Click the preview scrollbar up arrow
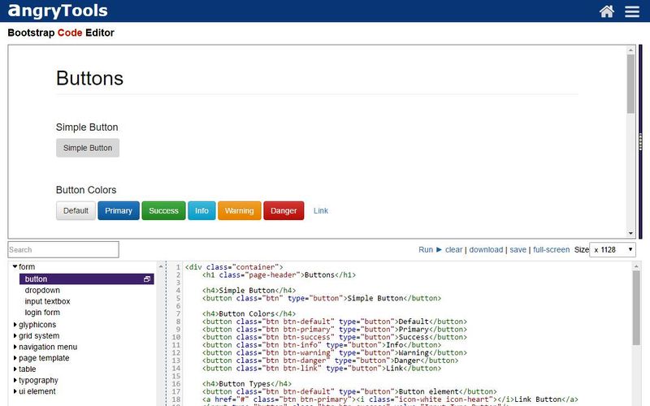Image resolution: width=650 pixels, height=406 pixels. [x=630, y=50]
